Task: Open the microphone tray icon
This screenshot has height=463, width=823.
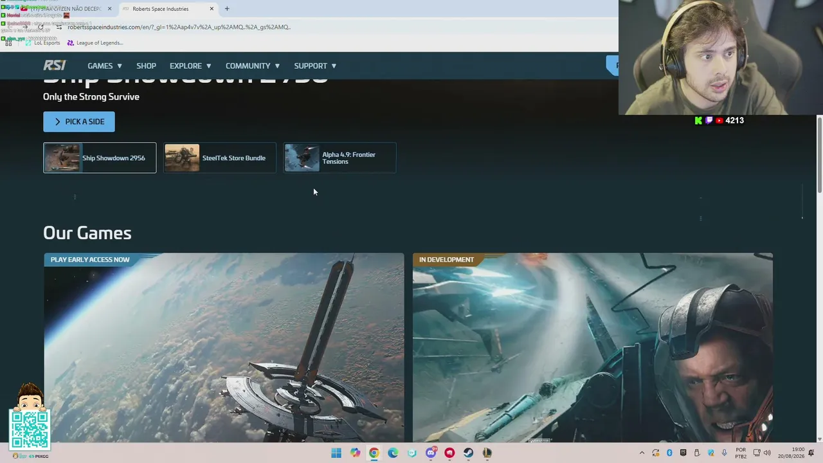Action: tap(725, 453)
